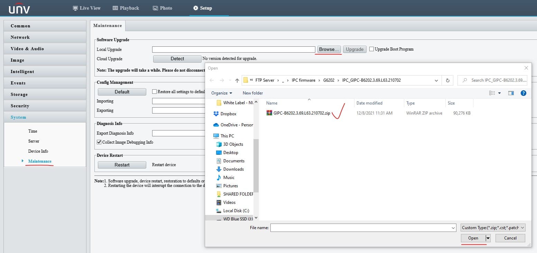Open Local Disk (C:) in navigation pane
537x253 pixels.
tap(232, 211)
